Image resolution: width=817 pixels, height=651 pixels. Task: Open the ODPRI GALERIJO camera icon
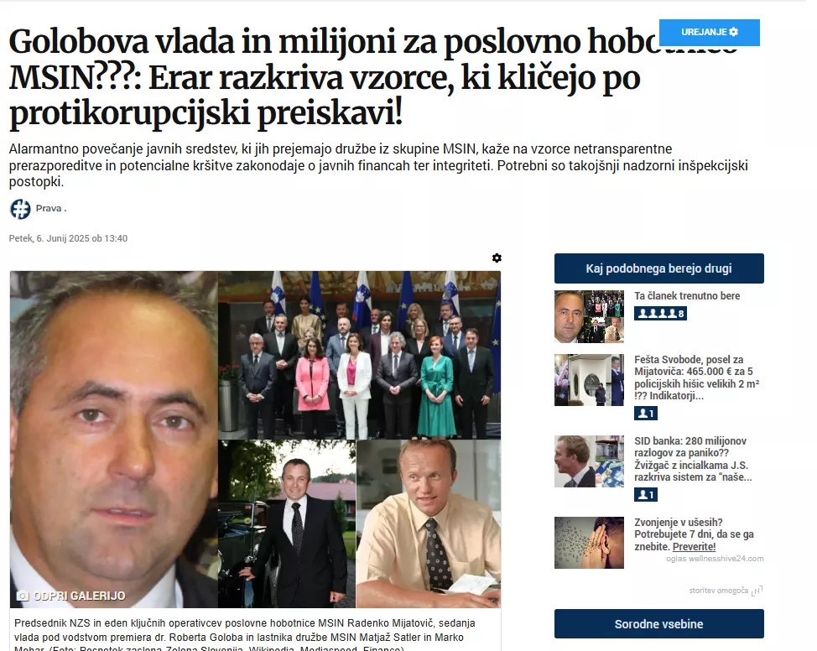point(23,596)
